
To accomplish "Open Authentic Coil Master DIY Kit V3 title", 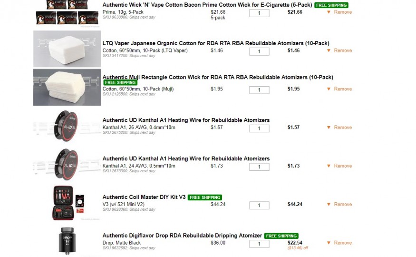I will (x=144, y=197).
